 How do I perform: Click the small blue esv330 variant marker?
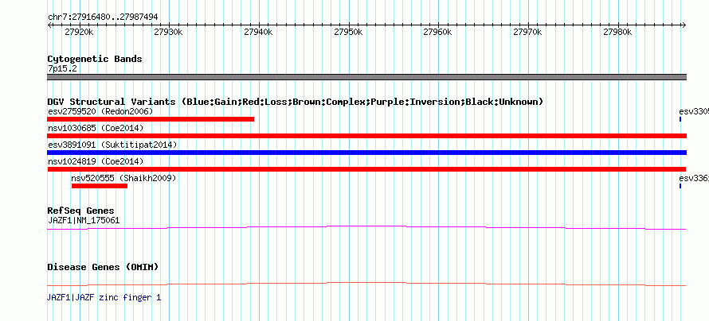680,119
